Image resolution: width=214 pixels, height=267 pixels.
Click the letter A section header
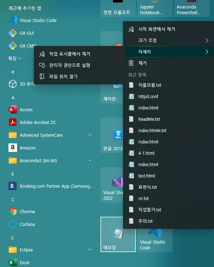(x=13, y=98)
